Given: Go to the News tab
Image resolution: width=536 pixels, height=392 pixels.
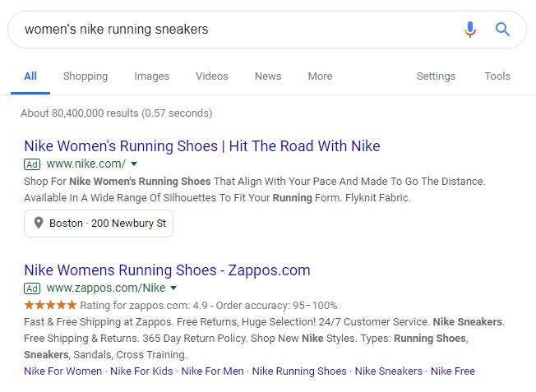Looking at the screenshot, I should point(268,76).
